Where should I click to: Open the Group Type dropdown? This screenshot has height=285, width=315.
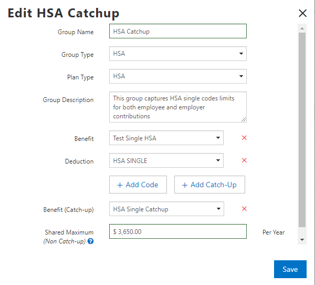click(178, 54)
